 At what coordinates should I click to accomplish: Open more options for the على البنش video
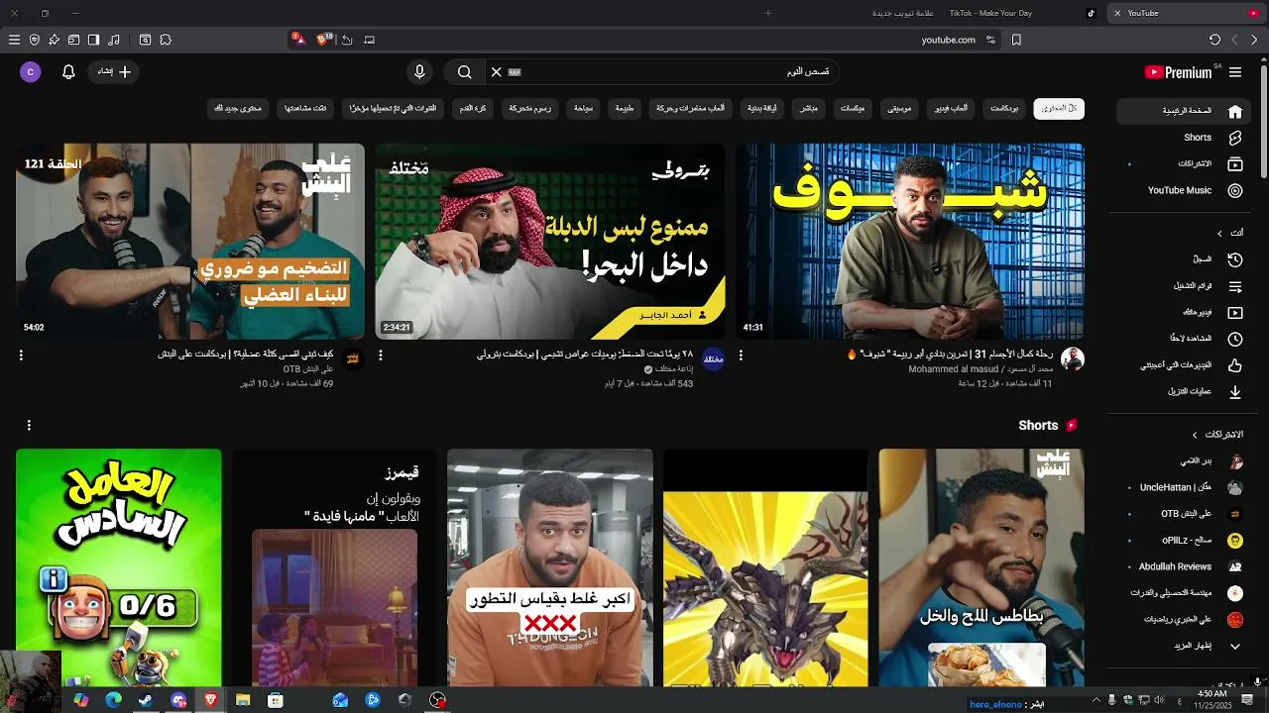click(x=21, y=356)
